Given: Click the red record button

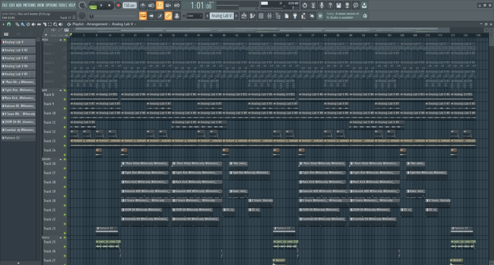Looking at the screenshot, I should coord(118,5).
